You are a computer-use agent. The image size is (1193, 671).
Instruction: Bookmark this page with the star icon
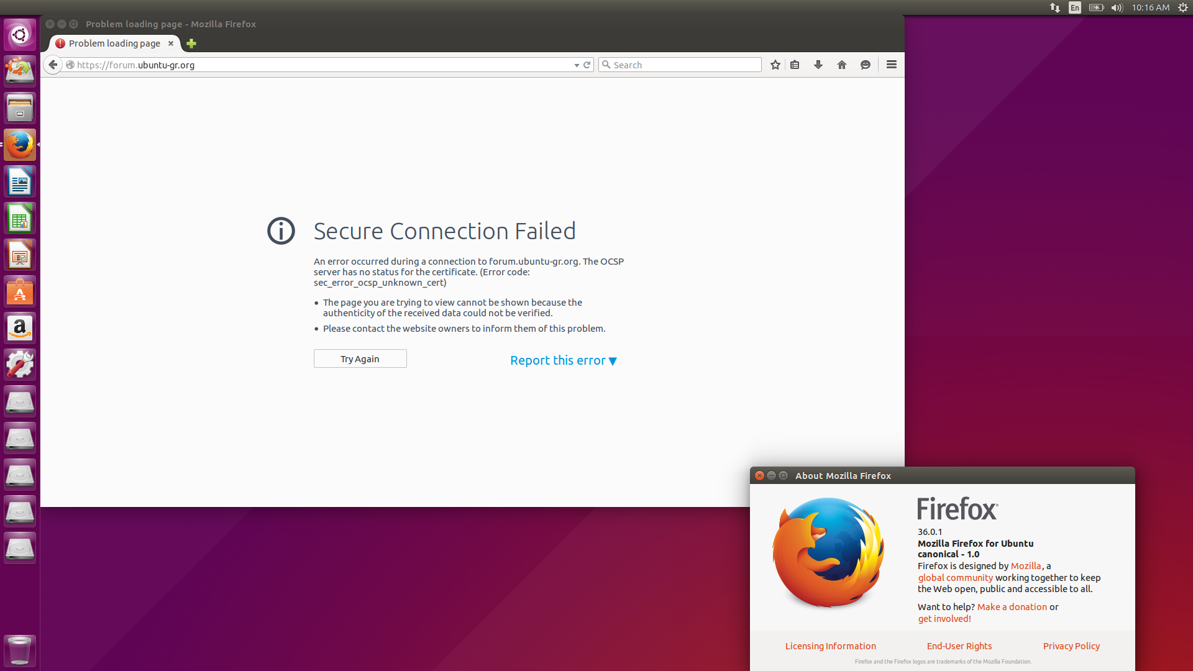(775, 65)
